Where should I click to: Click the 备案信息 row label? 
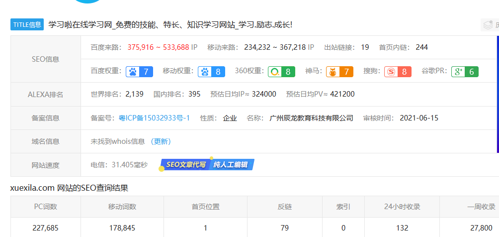[x=46, y=118]
